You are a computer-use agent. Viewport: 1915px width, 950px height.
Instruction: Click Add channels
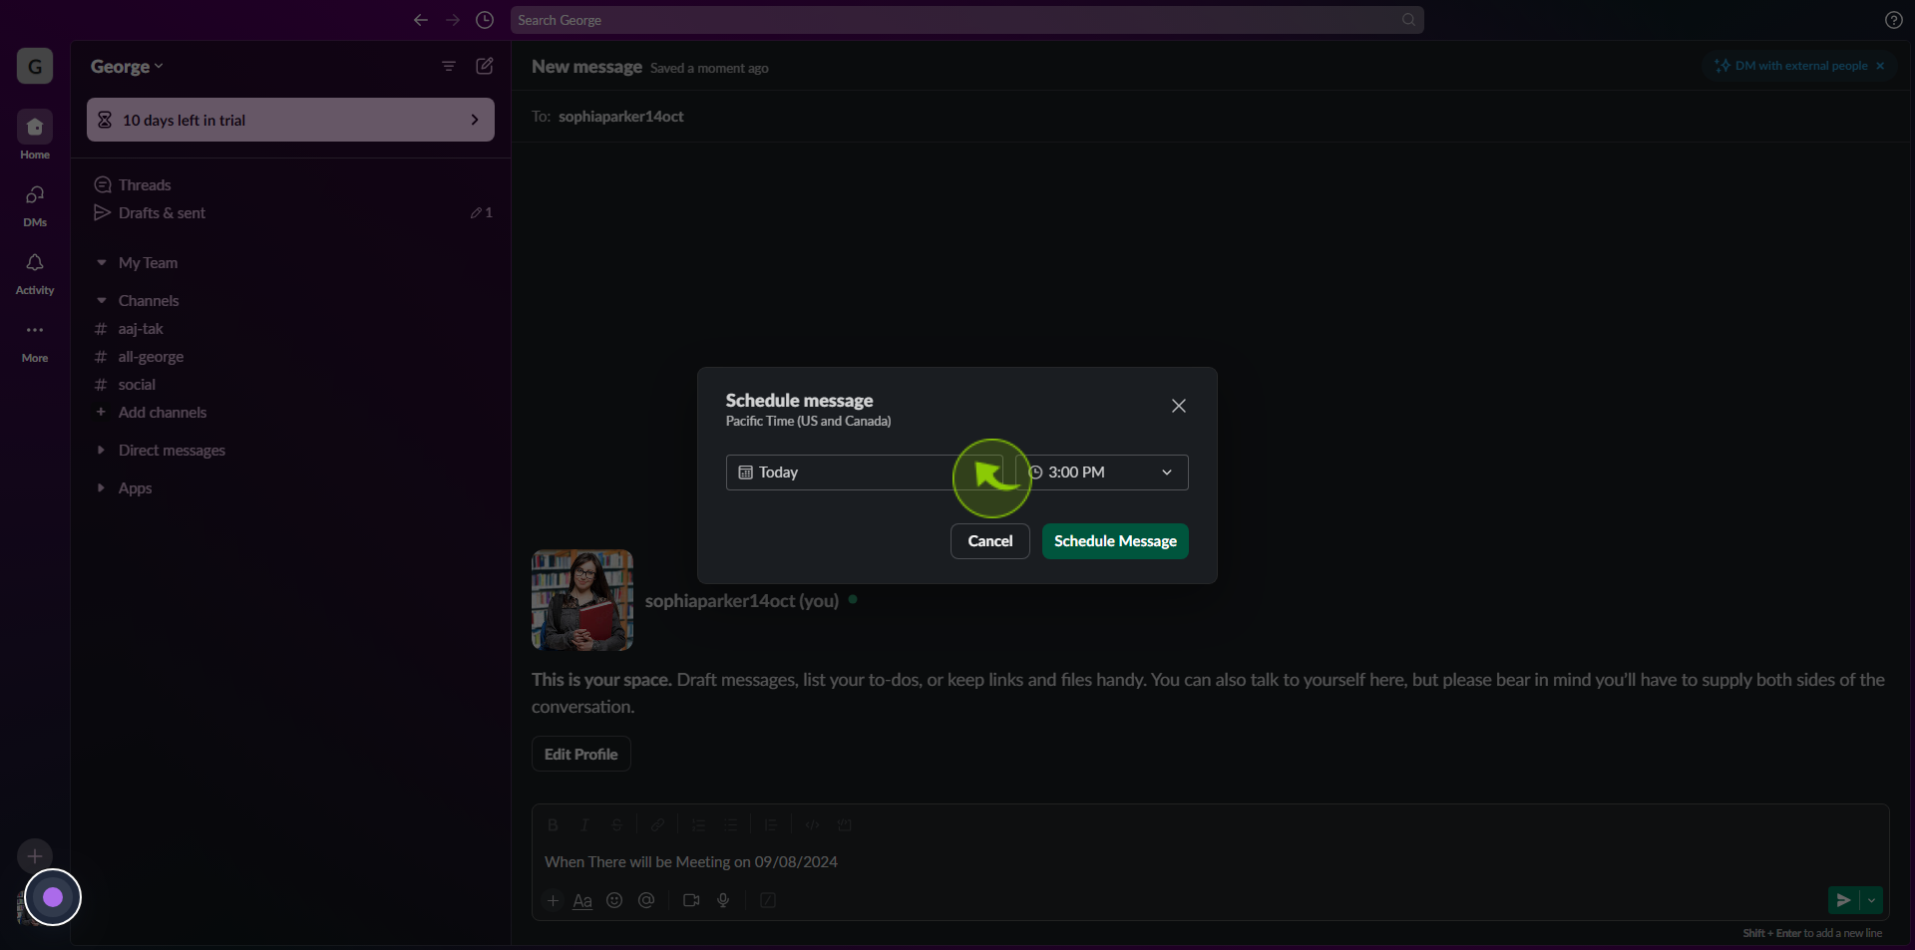pyautogui.click(x=163, y=413)
